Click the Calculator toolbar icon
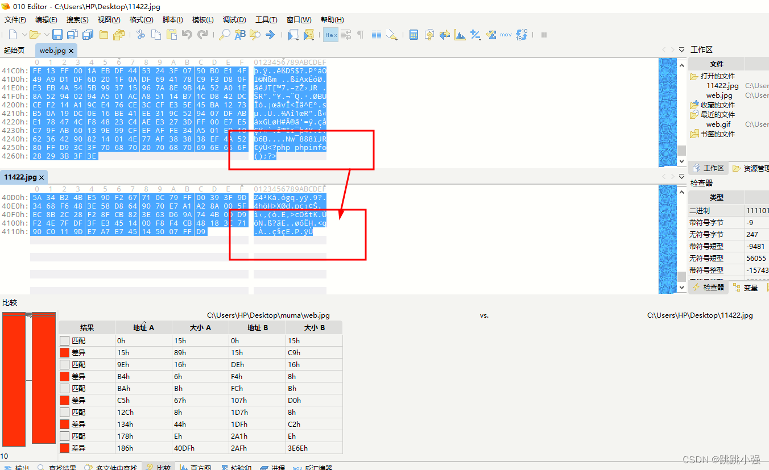 (x=414, y=35)
